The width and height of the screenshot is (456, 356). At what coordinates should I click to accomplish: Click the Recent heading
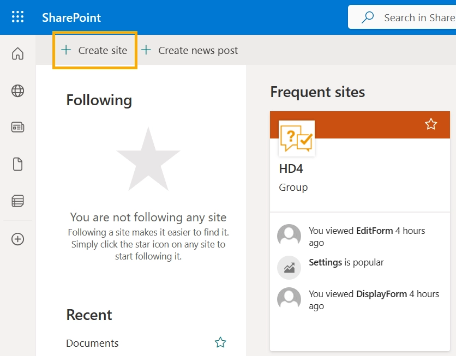click(x=89, y=315)
